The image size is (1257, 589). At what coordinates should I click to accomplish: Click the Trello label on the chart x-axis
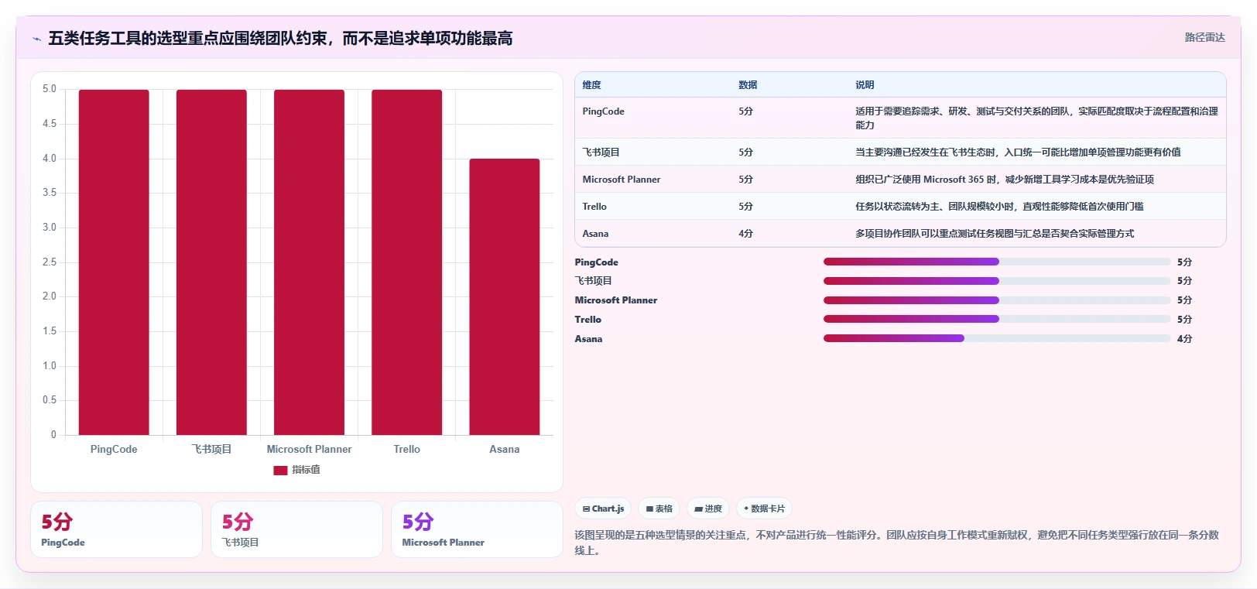click(x=406, y=449)
